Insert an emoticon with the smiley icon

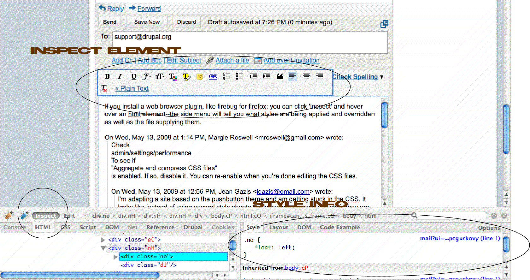[x=199, y=76]
